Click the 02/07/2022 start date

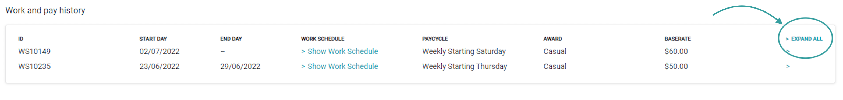click(x=159, y=51)
